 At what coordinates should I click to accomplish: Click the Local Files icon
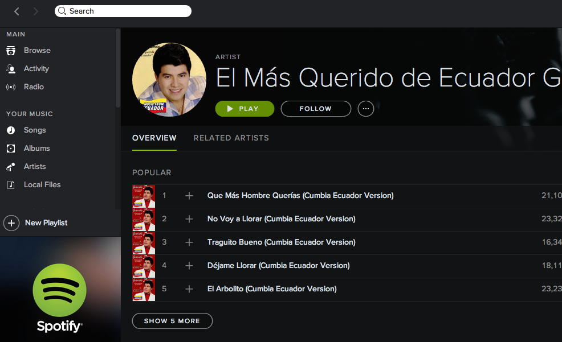[x=11, y=185]
